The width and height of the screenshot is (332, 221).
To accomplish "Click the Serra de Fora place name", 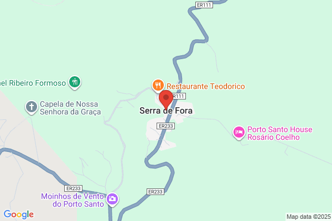I will coord(166,110).
